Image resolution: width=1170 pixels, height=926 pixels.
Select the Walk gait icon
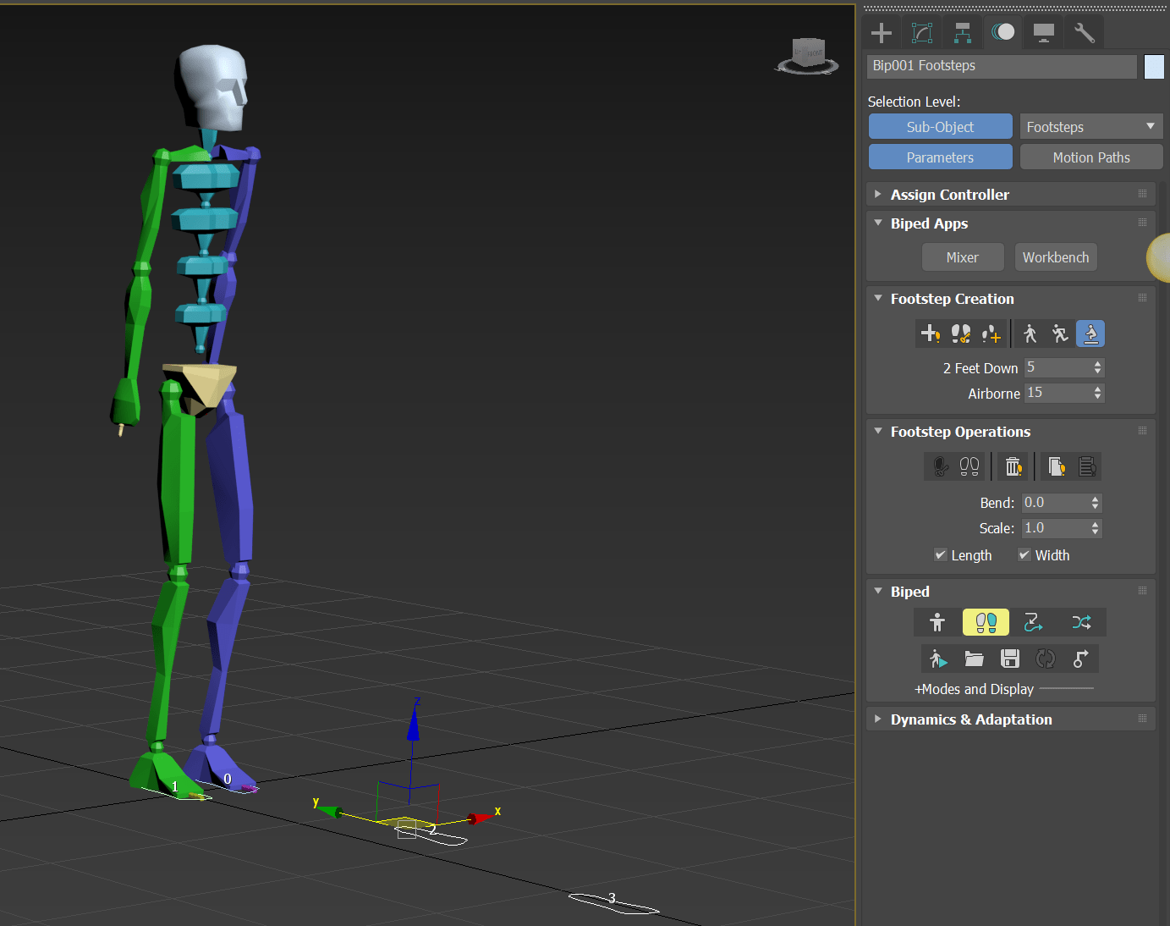1030,334
